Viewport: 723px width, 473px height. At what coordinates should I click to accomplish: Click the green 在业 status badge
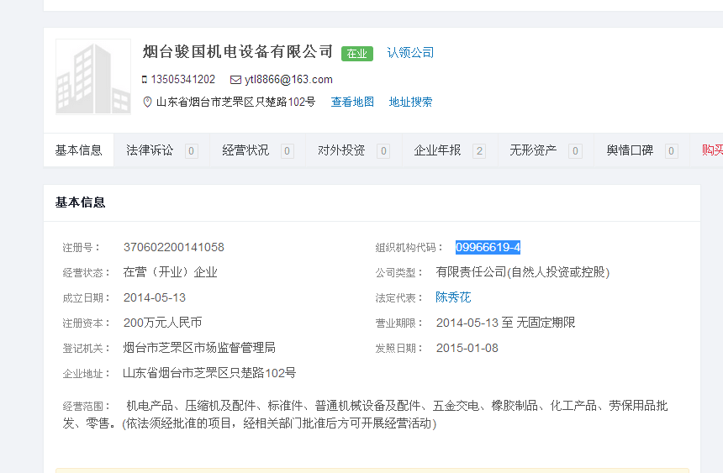coord(356,54)
